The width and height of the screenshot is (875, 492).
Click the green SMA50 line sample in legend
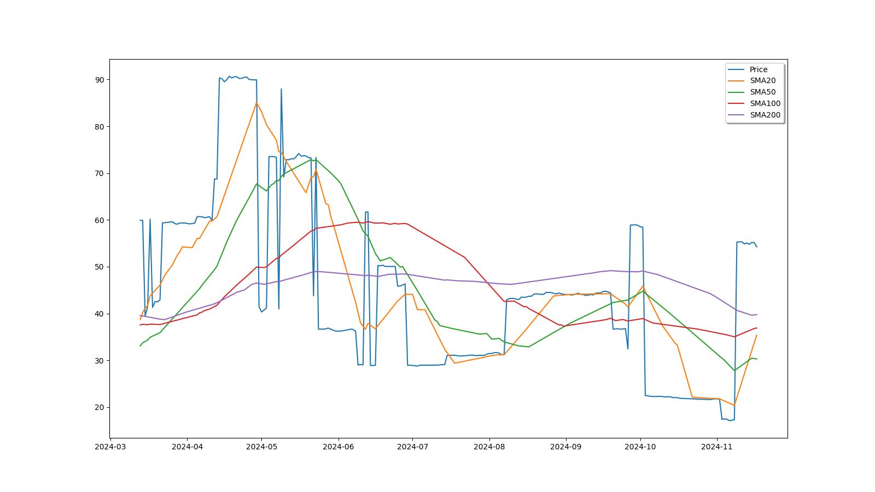[736, 92]
